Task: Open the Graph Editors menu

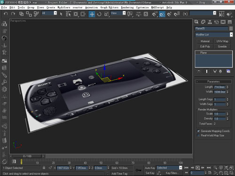Action: (x=110, y=8)
